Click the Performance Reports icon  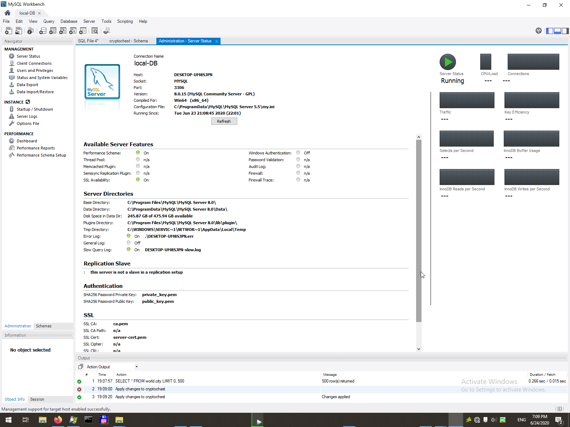12,148
